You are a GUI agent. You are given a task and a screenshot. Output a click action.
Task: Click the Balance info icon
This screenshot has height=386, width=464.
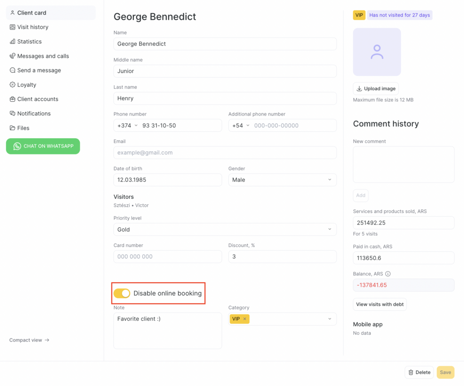(388, 274)
